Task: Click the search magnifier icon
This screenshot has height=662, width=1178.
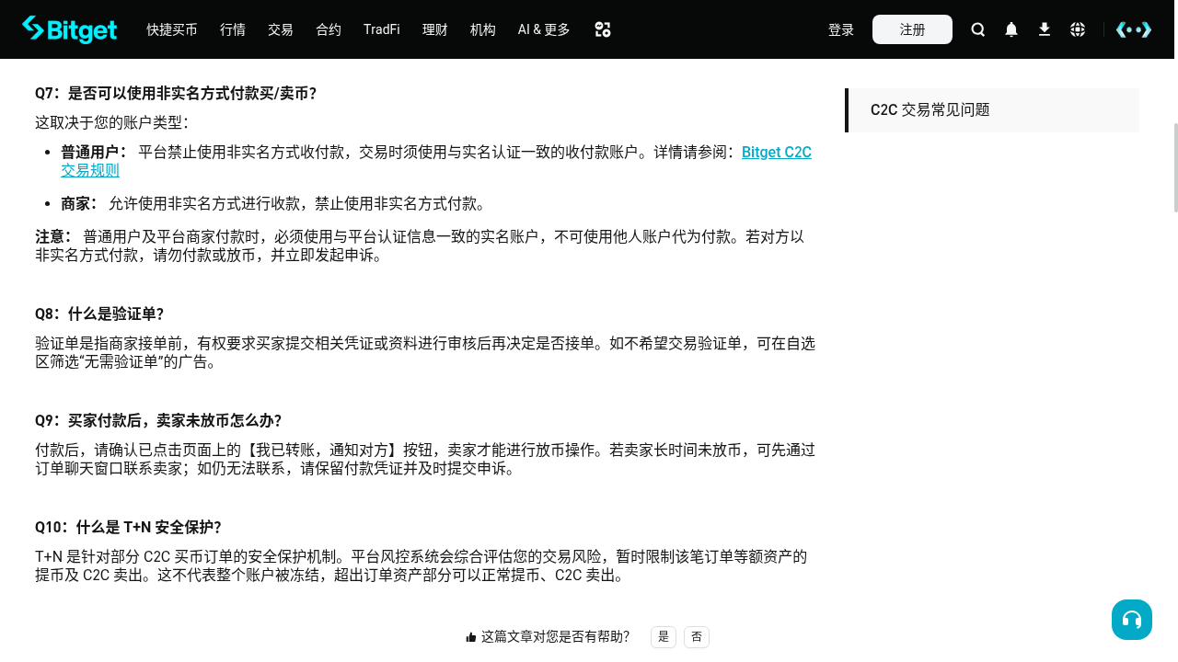Action: [x=978, y=29]
